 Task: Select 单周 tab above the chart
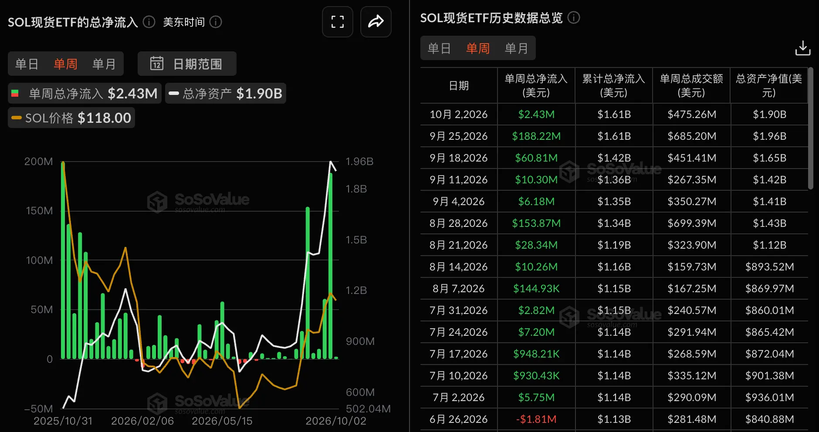click(65, 64)
